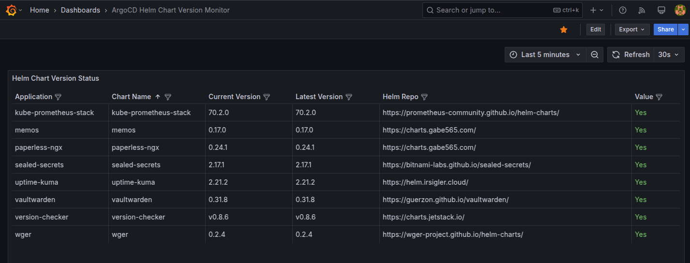The height and width of the screenshot is (263, 690).
Task: Open the Export dropdown
Action: pyautogui.click(x=632, y=29)
